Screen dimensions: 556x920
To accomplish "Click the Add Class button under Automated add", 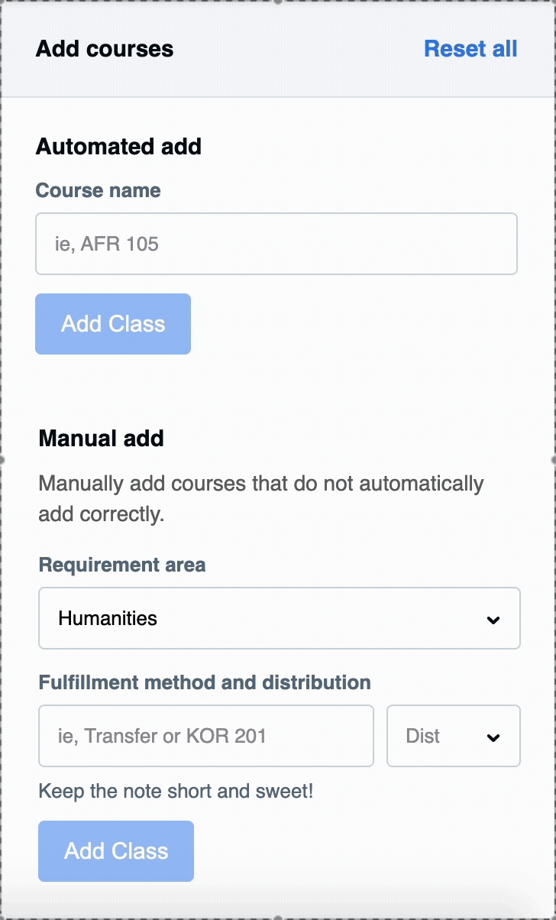I will [x=112, y=323].
